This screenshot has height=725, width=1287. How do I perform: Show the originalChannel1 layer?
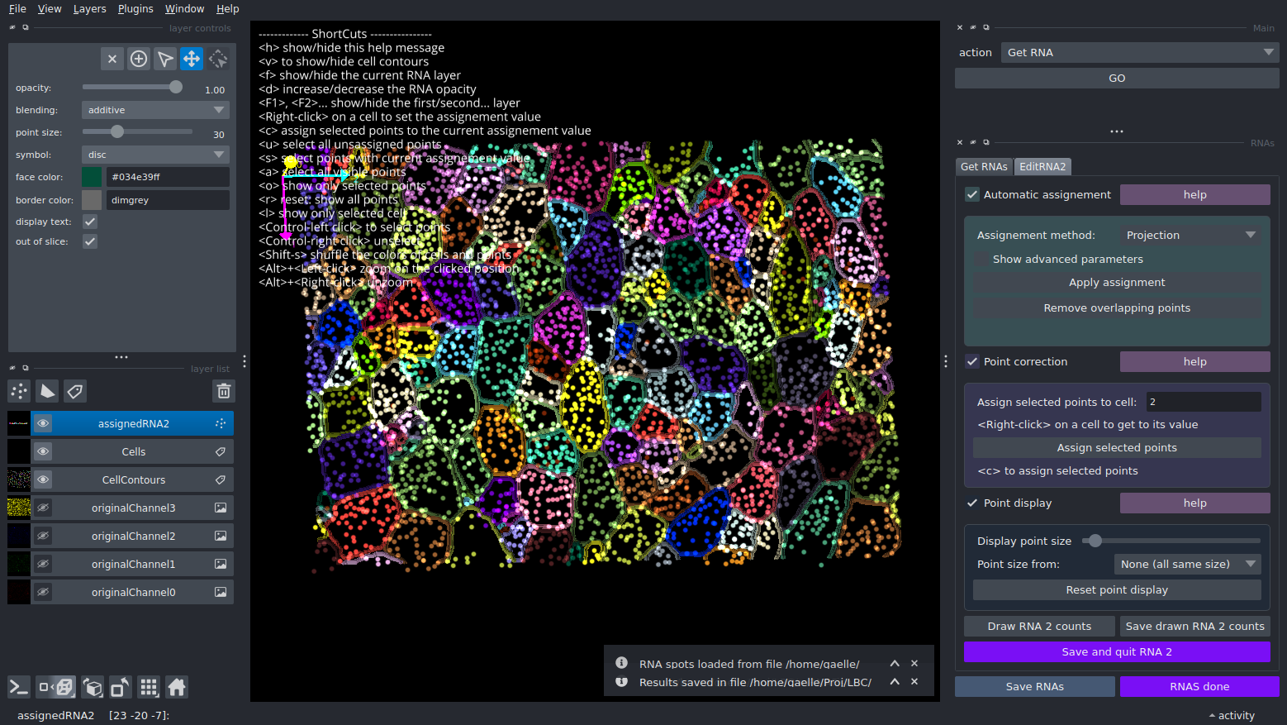(43, 564)
